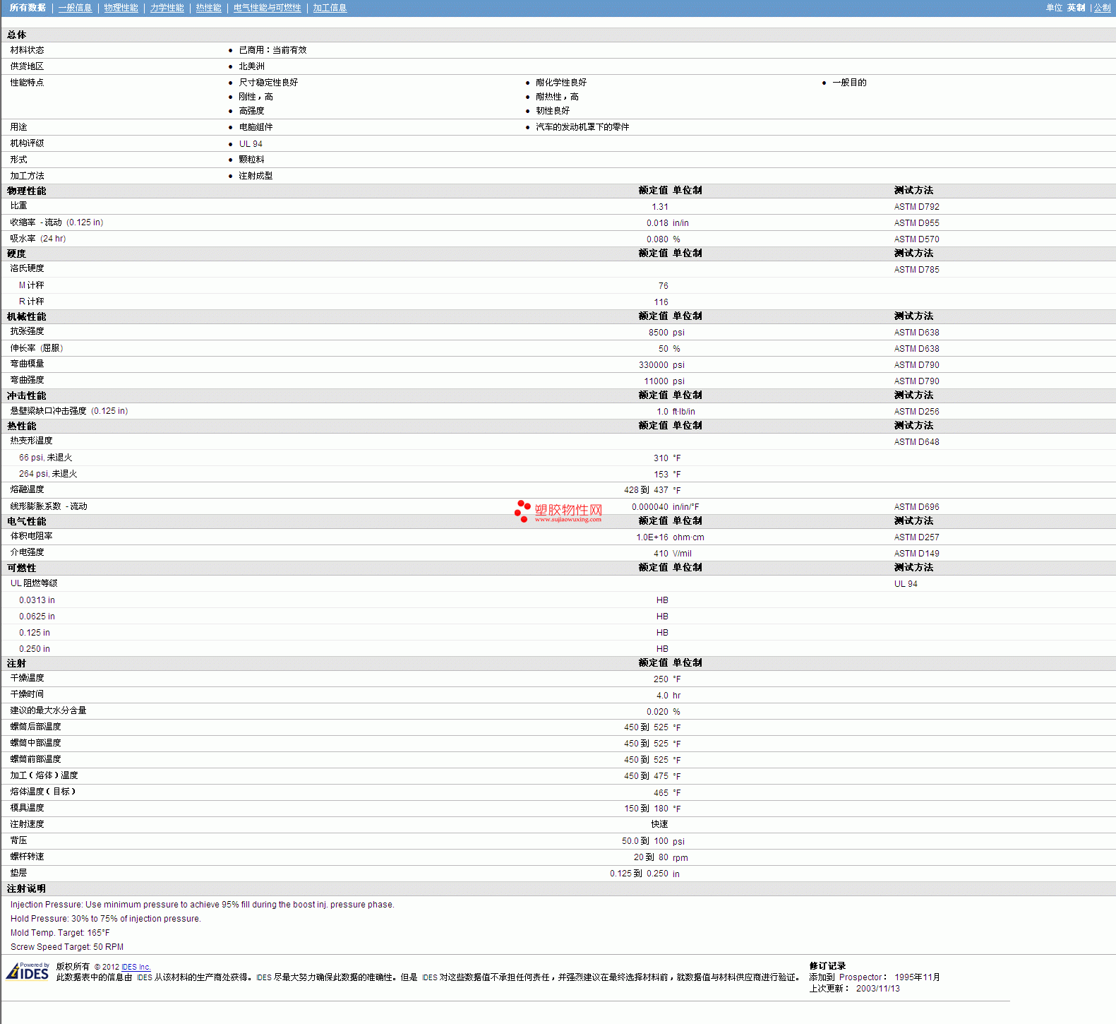The height and width of the screenshot is (1024, 1116).
Task: Click the 264 psi, 未退火 row label
Action: point(48,474)
